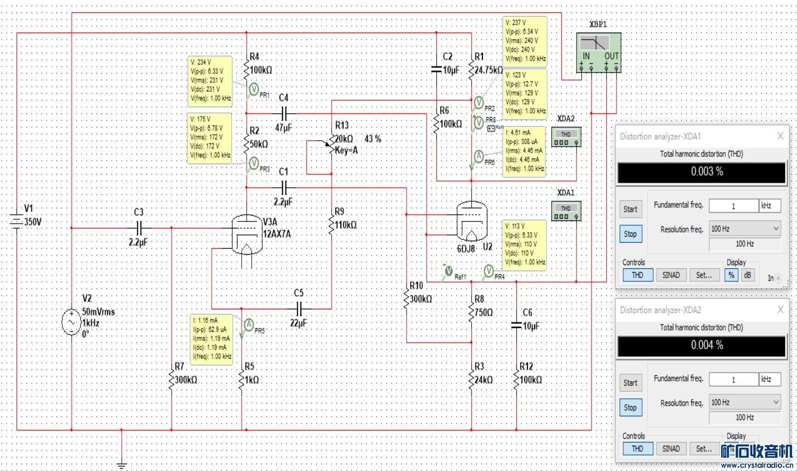Open Set... in XDA1 controls
The image size is (797, 471).
pos(704,275)
